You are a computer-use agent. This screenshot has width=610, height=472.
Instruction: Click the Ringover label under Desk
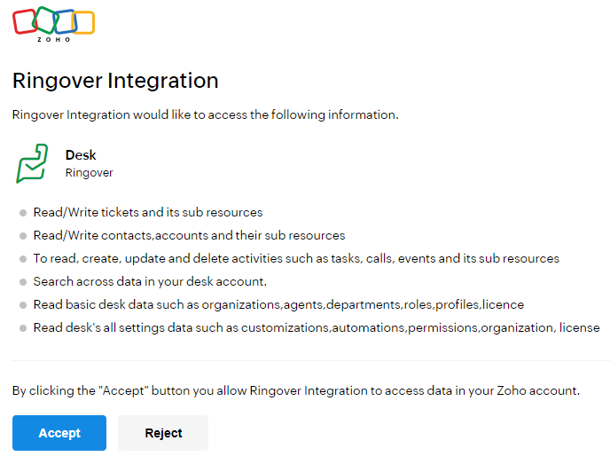(89, 172)
